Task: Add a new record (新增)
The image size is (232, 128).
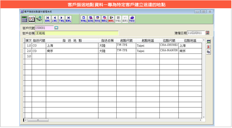Action: [84, 19]
